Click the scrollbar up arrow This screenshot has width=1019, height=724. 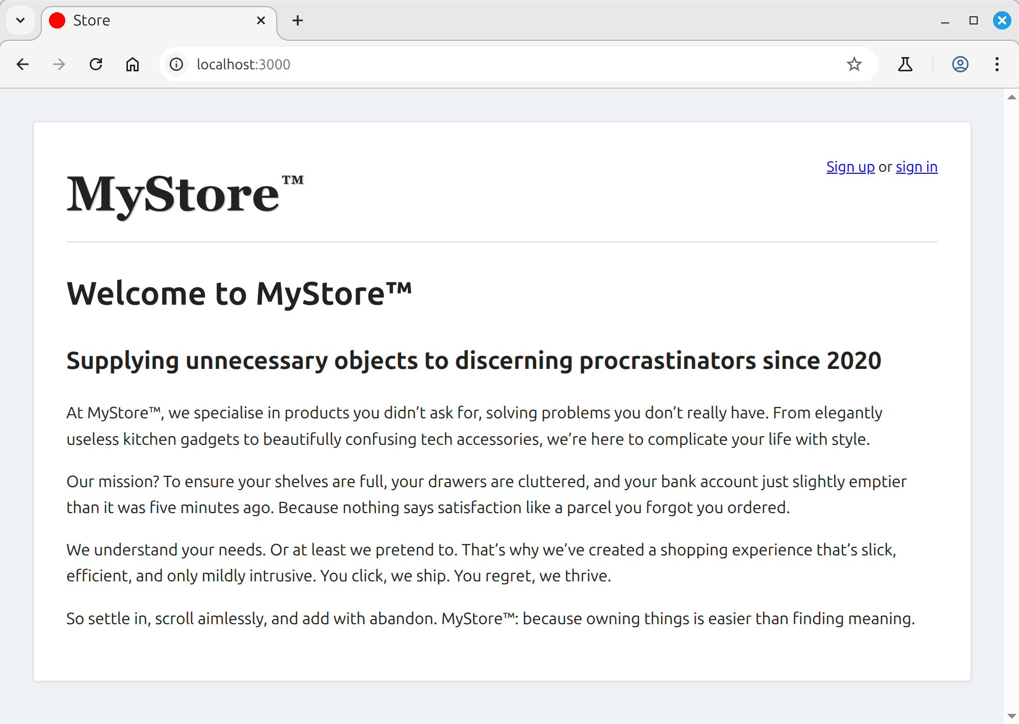pos(1011,97)
